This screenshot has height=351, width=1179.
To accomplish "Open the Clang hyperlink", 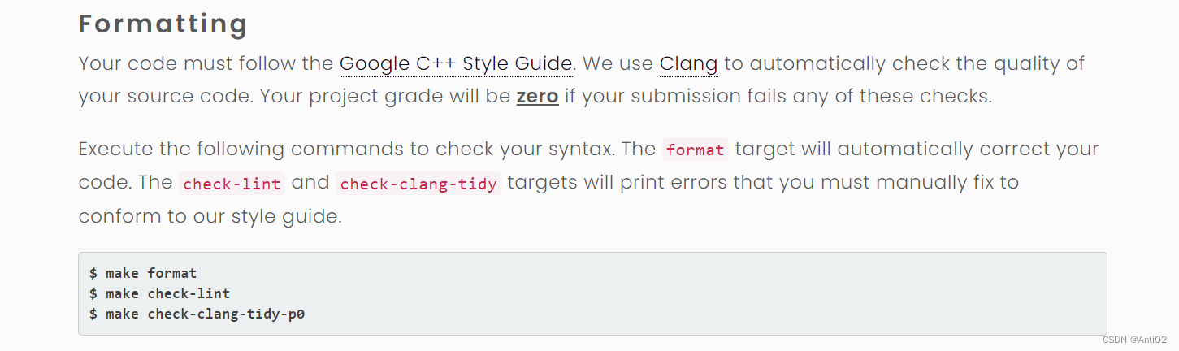I will tap(688, 63).
